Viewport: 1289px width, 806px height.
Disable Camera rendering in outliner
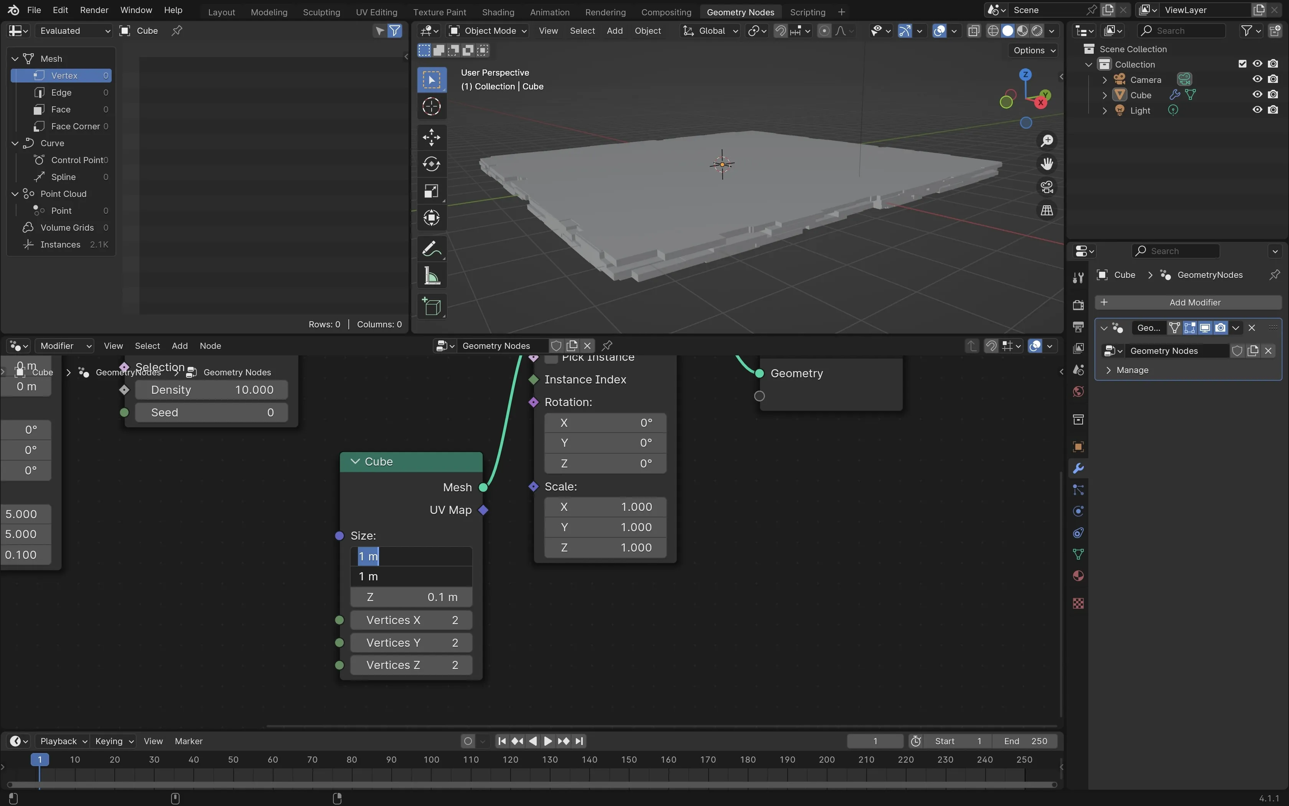[x=1273, y=79]
